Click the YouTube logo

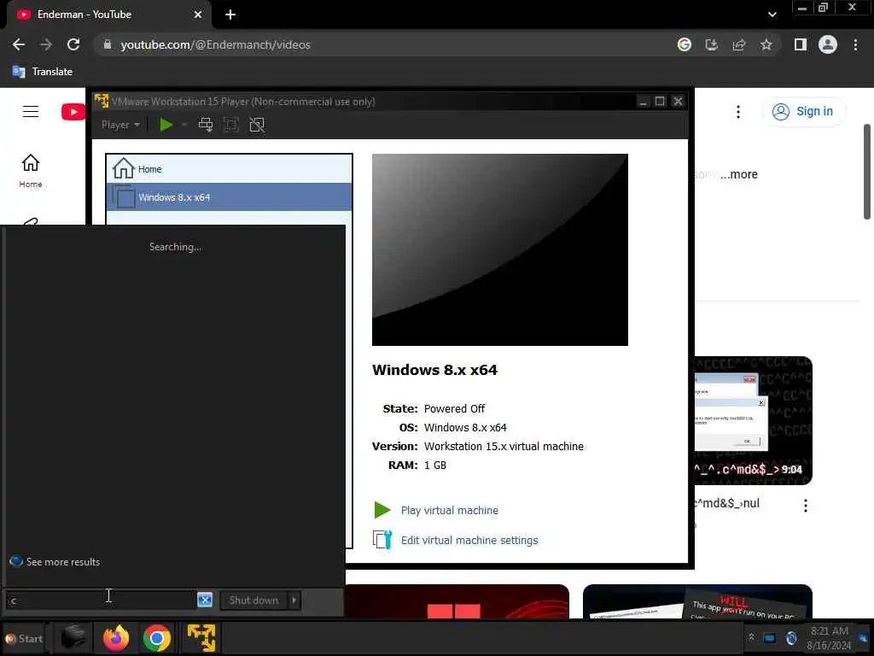point(73,112)
